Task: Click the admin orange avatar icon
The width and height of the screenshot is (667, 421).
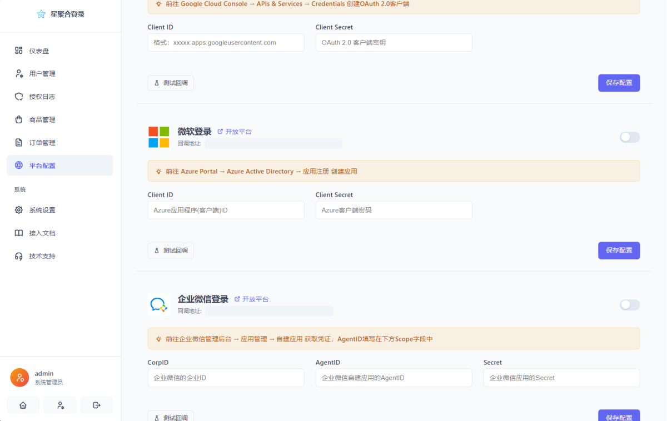Action: point(19,378)
